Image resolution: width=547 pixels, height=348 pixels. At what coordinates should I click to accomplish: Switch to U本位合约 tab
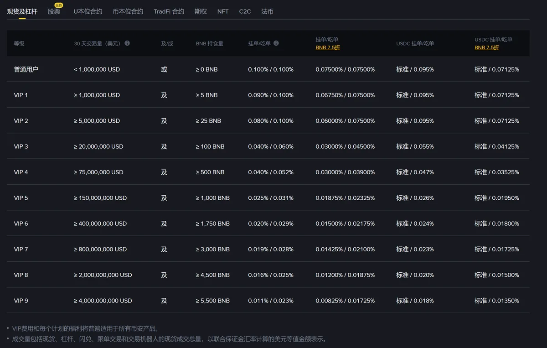pyautogui.click(x=88, y=11)
